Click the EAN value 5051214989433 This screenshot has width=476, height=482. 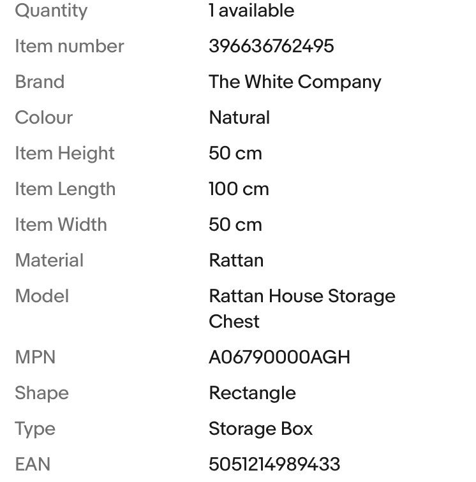coord(274,464)
